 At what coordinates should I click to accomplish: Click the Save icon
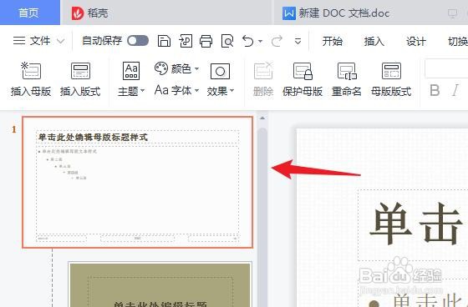[164, 41]
